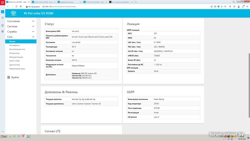Click the router Wi-Fi logo in header

(x=13, y=13)
